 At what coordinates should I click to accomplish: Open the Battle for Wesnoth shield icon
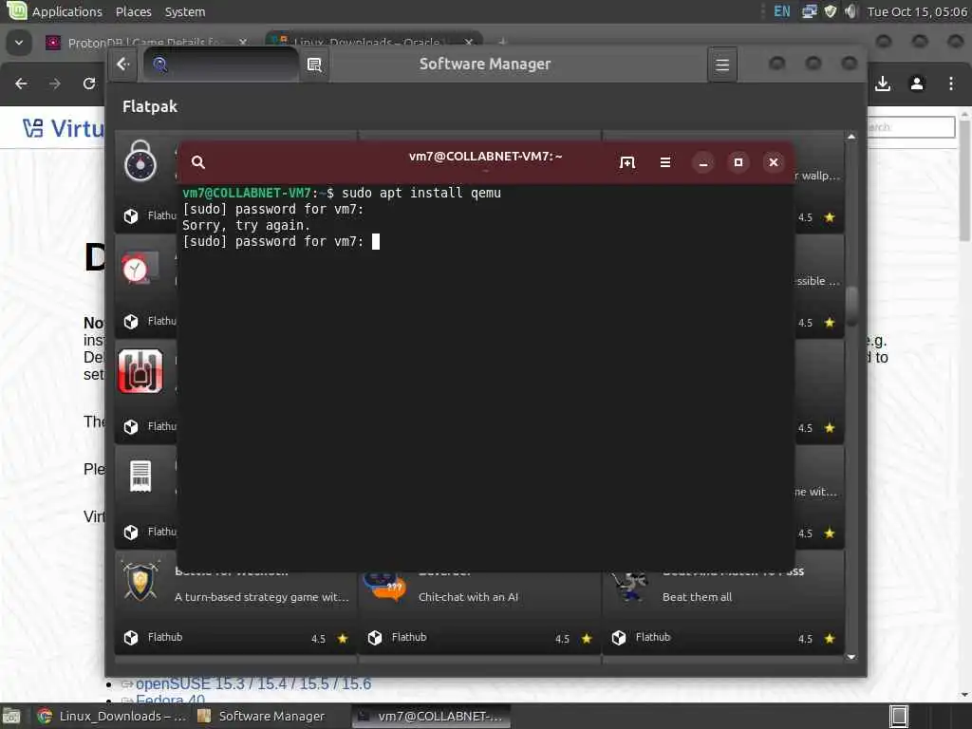(140, 580)
